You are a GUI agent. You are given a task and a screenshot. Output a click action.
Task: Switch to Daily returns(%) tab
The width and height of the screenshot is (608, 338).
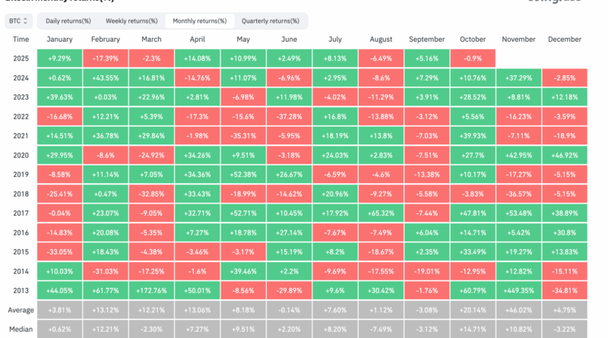(x=66, y=21)
